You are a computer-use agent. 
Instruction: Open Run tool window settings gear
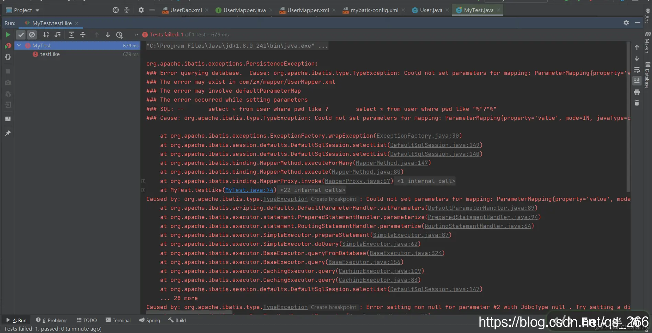click(x=626, y=23)
